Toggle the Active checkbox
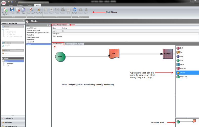 pyautogui.click(x=63, y=31)
